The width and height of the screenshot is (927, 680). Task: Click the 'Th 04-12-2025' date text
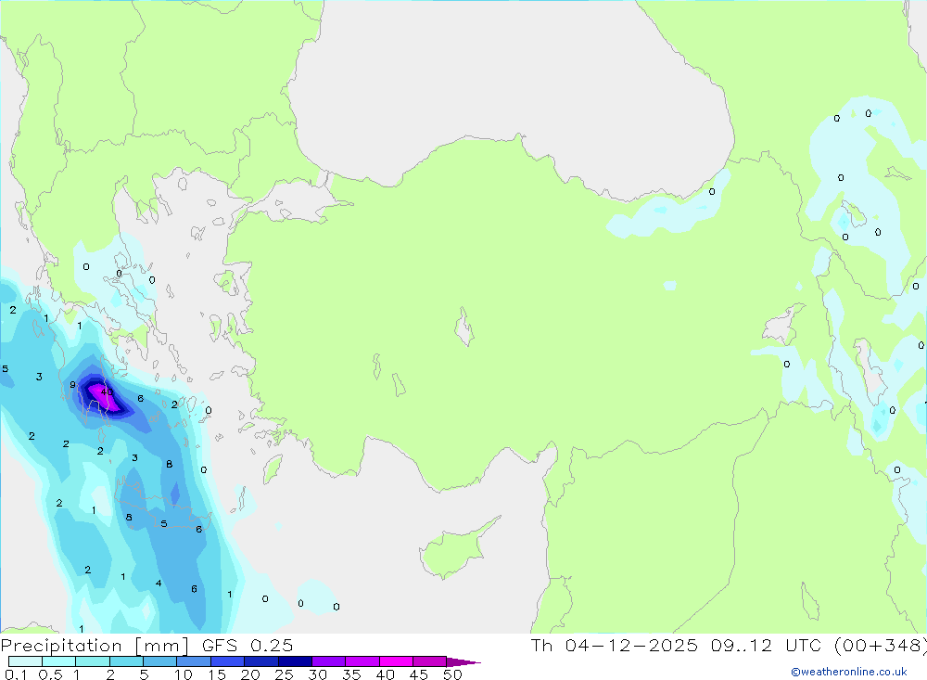615,645
